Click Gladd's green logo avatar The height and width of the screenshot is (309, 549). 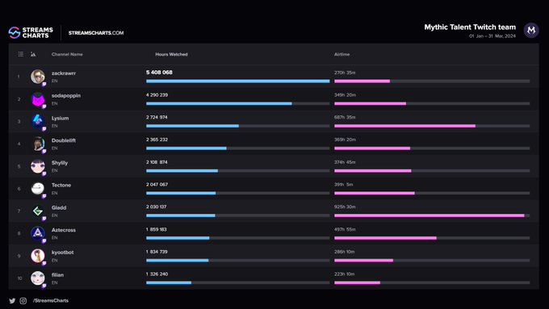37,211
